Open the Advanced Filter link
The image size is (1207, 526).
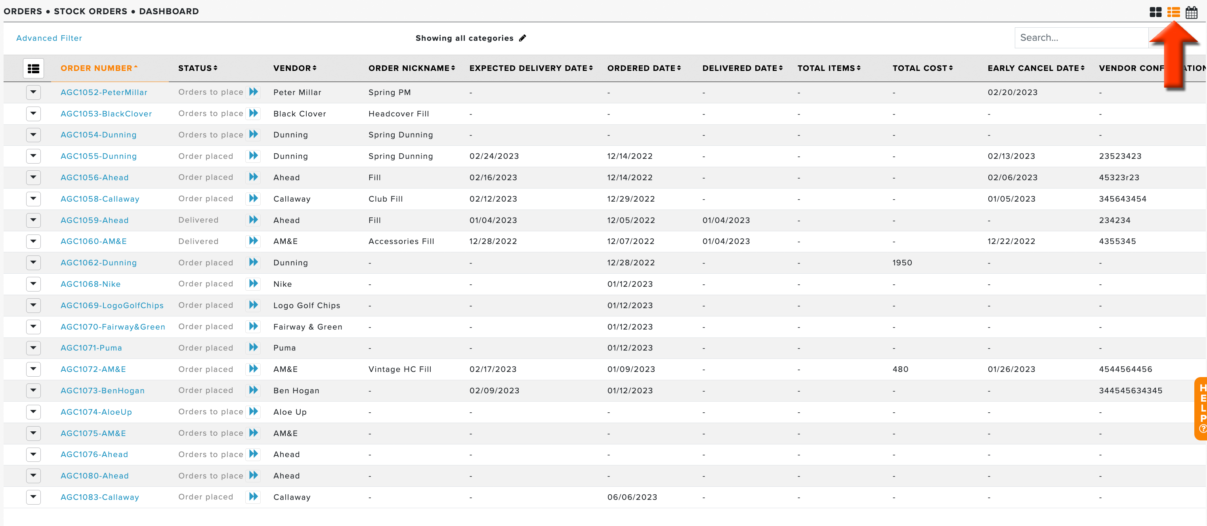pos(49,38)
